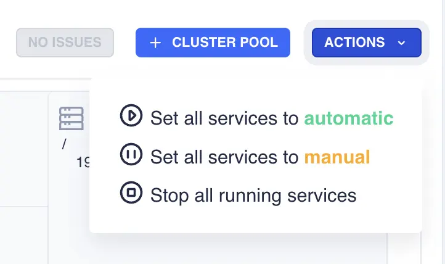Open the ACTIONS dropdown menu
Viewport: 445px width, 264px height.
point(366,43)
